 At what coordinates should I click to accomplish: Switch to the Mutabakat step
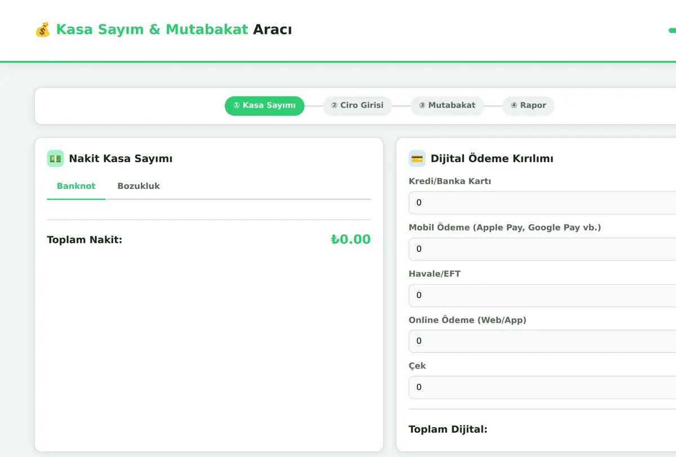[x=447, y=105]
